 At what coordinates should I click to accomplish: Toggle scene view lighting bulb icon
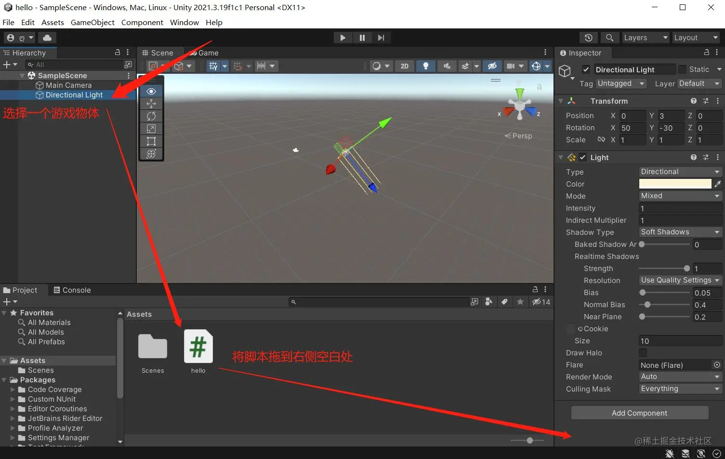pyautogui.click(x=425, y=66)
